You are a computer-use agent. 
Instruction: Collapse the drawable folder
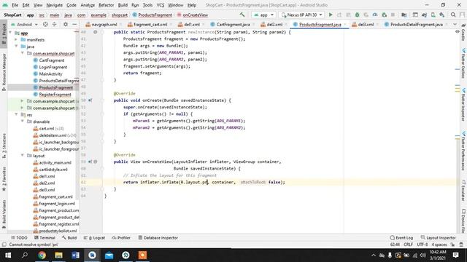(23, 122)
